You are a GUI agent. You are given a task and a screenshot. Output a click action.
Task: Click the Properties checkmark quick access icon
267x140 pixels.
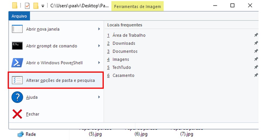27,6
